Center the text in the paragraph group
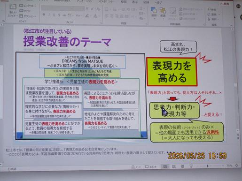This screenshot has height=181, width=242. [112, 16]
